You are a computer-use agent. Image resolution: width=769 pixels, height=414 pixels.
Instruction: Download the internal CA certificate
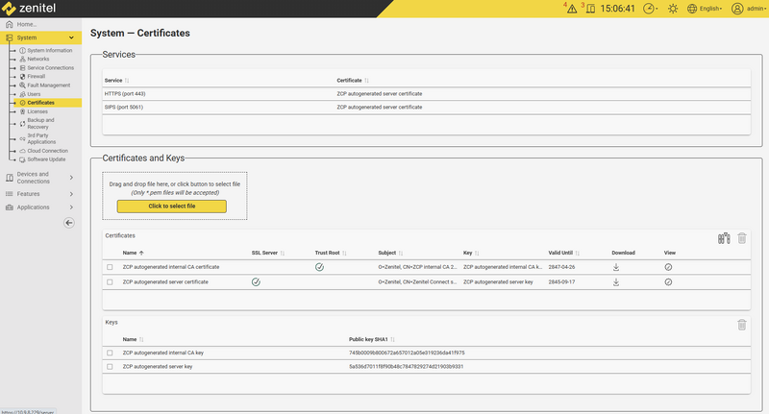(x=616, y=267)
